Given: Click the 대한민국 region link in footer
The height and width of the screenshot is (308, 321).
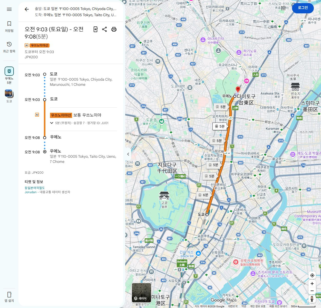Looking at the screenshot, I should [x=233, y=306].
